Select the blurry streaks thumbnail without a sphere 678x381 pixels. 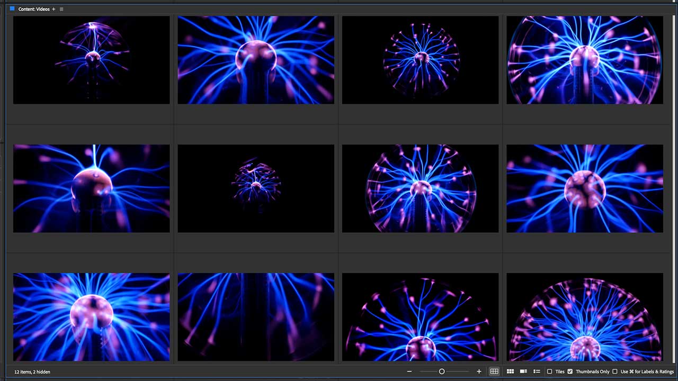point(256,317)
